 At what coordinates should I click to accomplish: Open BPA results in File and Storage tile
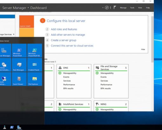[105, 88]
